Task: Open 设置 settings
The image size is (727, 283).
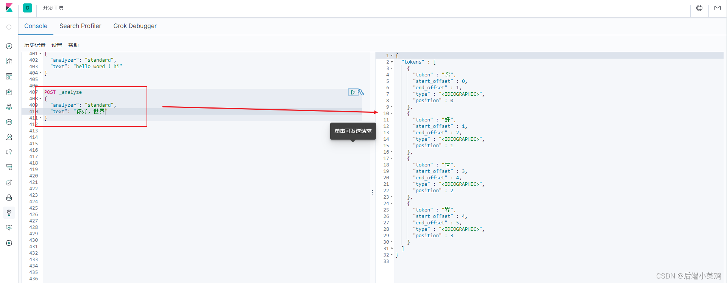Action: click(x=57, y=45)
